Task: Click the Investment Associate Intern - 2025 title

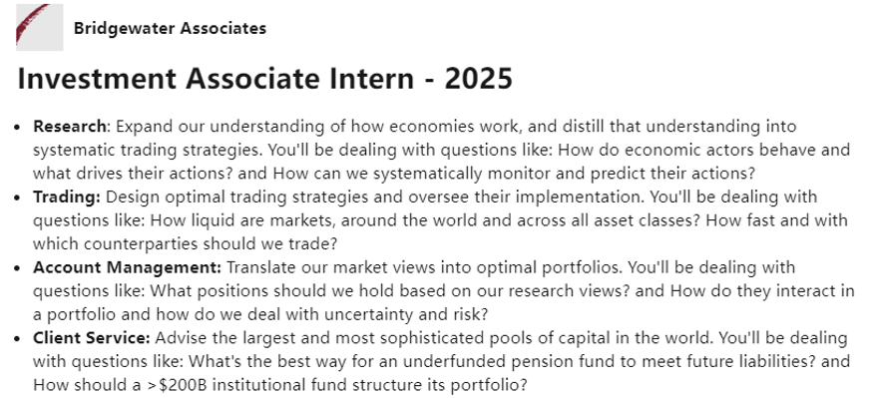Action: click(x=264, y=79)
